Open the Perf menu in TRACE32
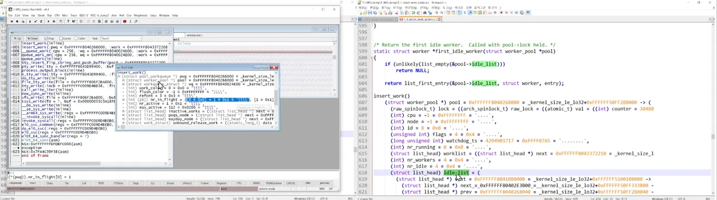The width and height of the screenshot is (717, 200). point(122,16)
